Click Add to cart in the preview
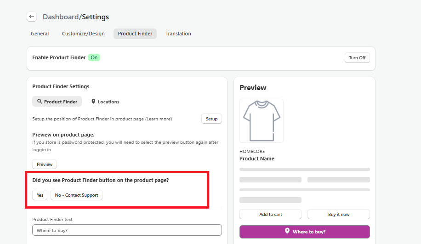Screen dimensions: 421x244 pyautogui.click(x=270, y=215)
